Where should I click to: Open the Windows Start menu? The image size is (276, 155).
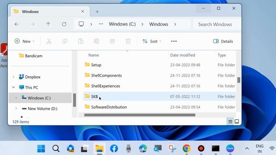click(x=41, y=149)
